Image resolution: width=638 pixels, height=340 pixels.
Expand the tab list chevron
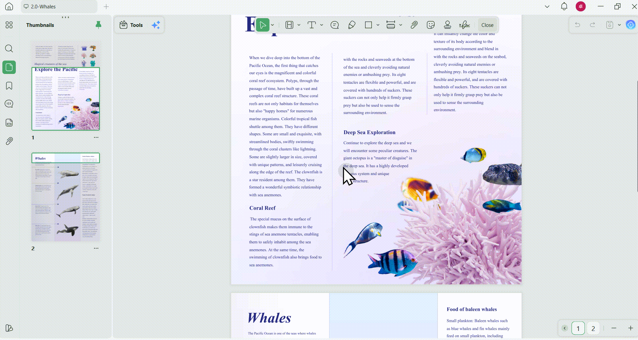click(547, 6)
